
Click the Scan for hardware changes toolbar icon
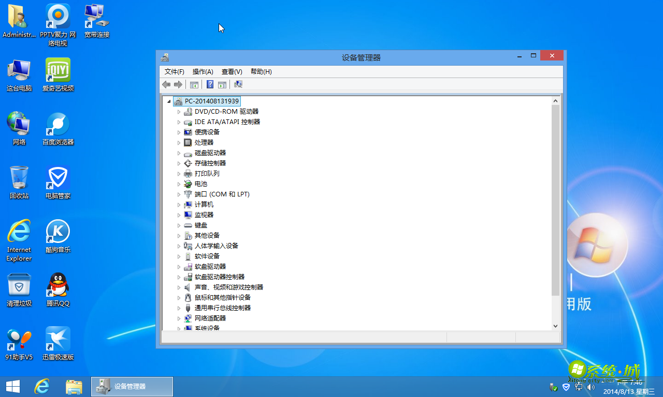[238, 84]
